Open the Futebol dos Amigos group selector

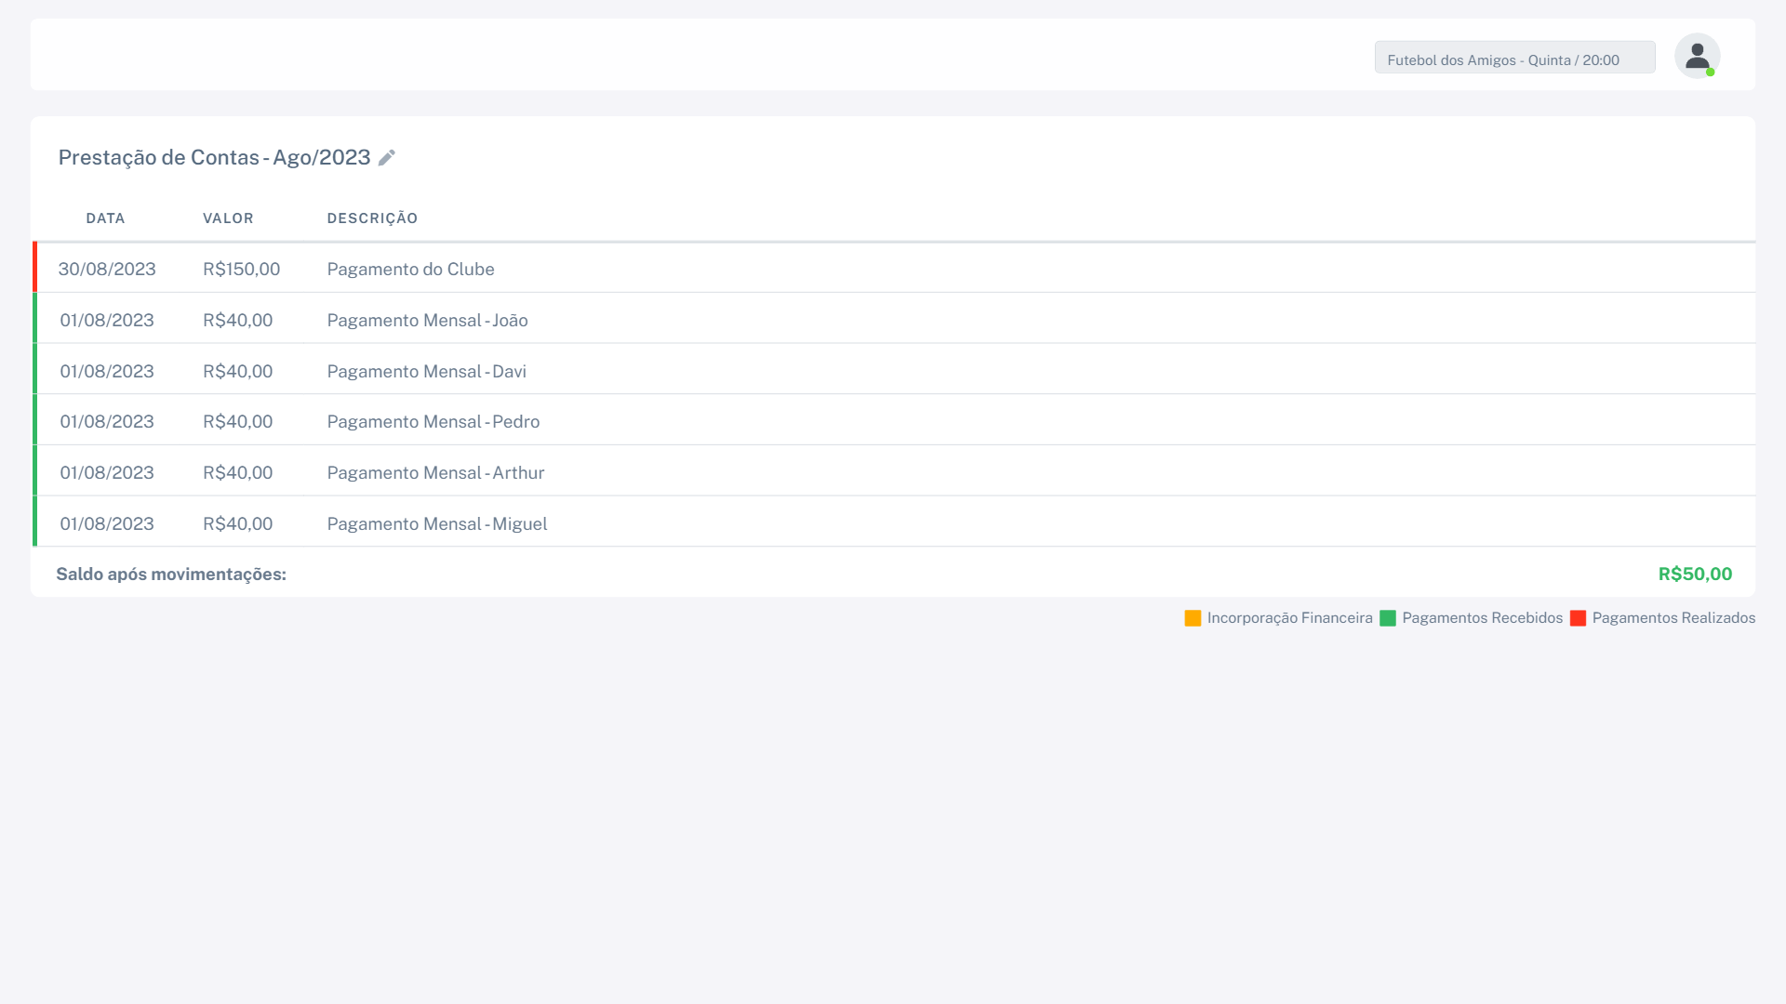(x=1514, y=58)
